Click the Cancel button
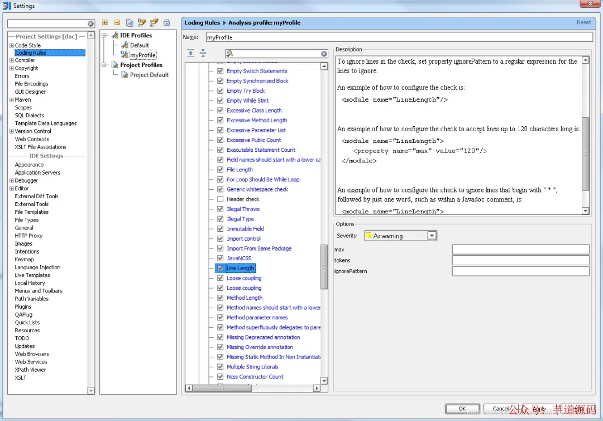The width and height of the screenshot is (603, 421). click(x=501, y=409)
